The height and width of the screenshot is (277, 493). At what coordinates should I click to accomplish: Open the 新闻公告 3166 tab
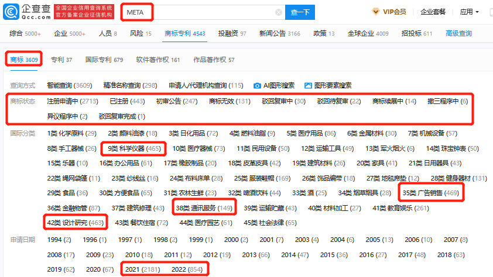click(x=279, y=33)
